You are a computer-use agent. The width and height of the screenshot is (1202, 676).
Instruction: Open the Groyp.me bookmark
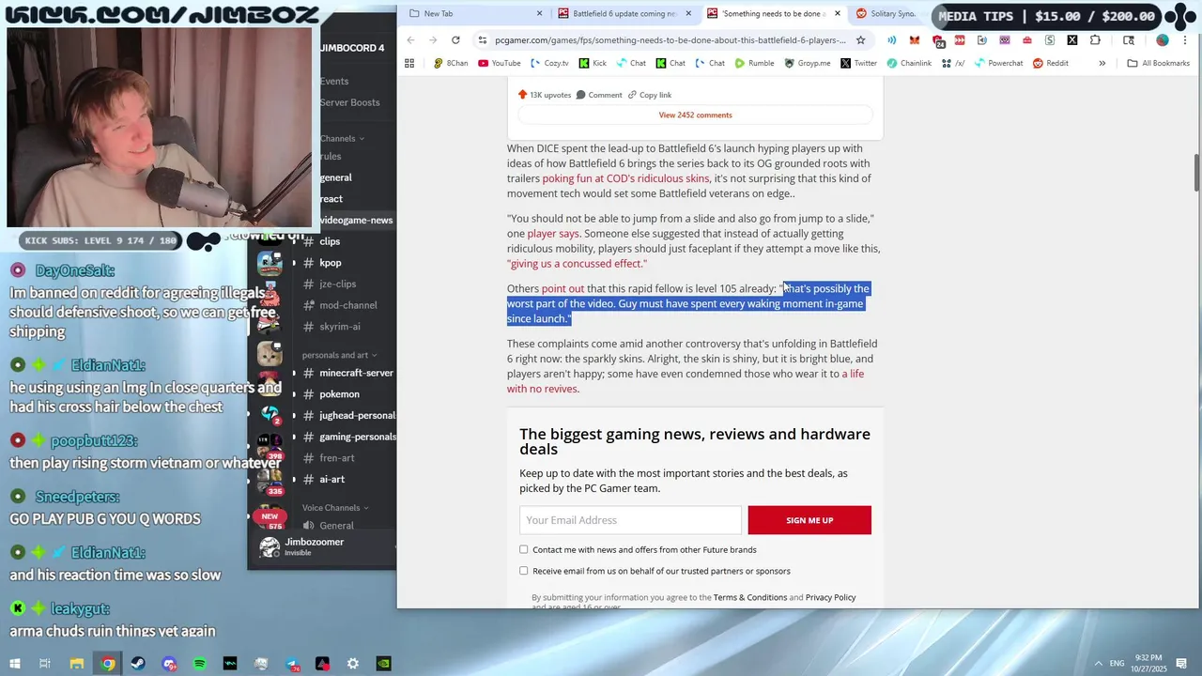(807, 63)
